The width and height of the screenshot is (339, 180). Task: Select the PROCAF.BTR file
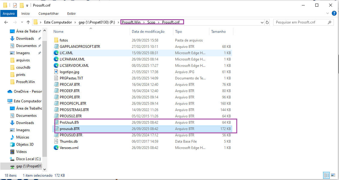pyautogui.click(x=143, y=85)
